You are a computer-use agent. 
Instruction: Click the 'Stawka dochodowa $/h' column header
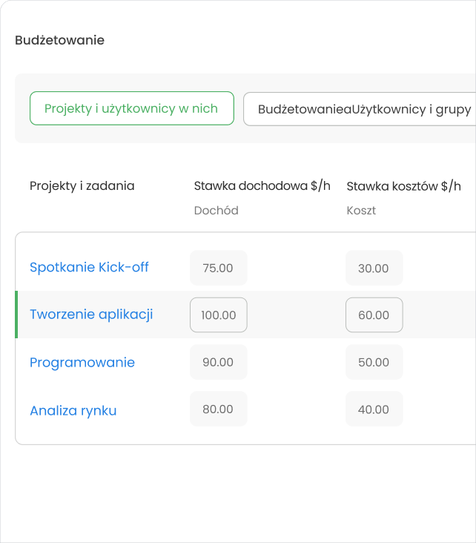pos(262,186)
